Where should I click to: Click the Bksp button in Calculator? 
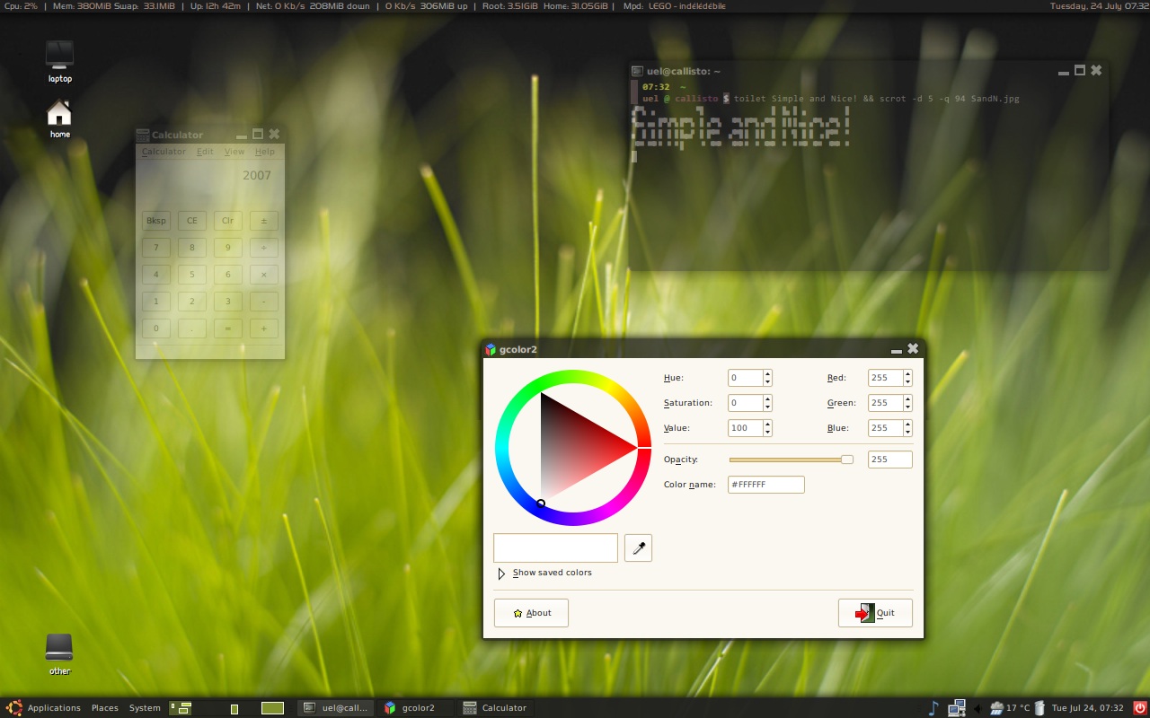[x=156, y=221]
